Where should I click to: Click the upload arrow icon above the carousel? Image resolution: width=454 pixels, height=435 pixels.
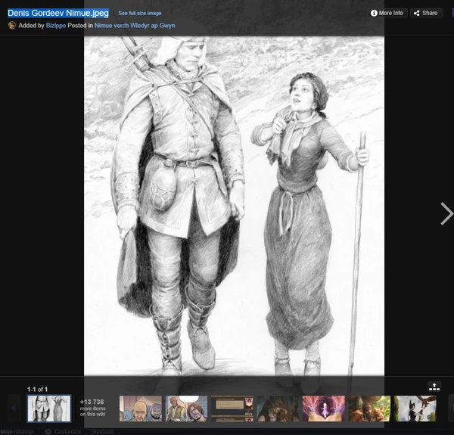coord(434,387)
